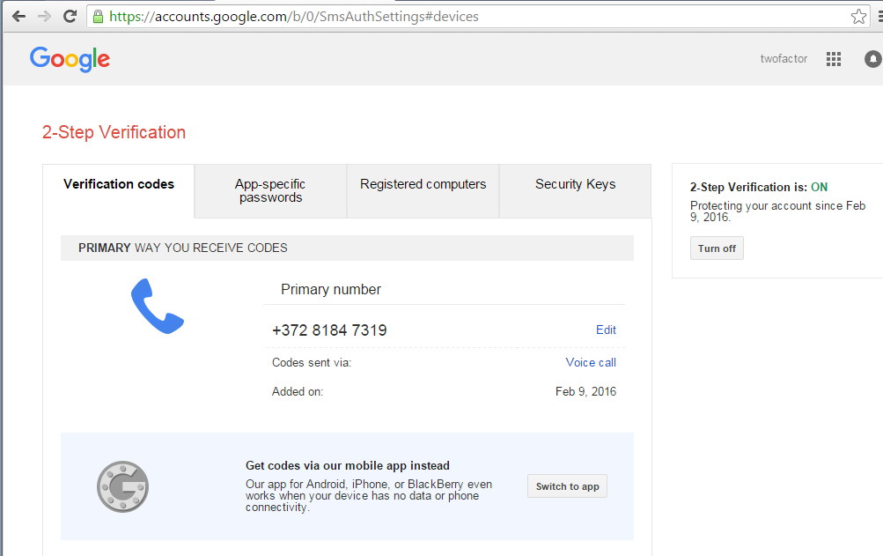Navigate back using the browser back arrow
The image size is (883, 556).
(x=18, y=15)
